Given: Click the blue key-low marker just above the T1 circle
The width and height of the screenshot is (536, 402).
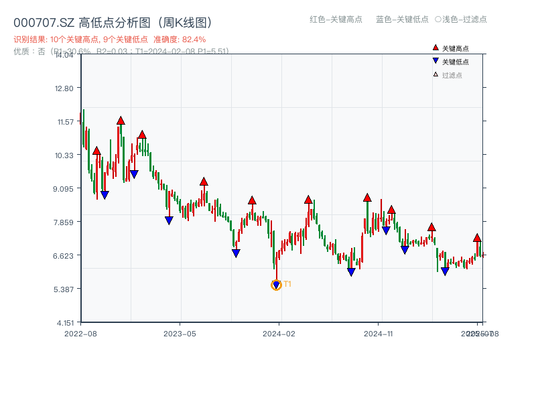Looking at the screenshot, I should 276,284.
